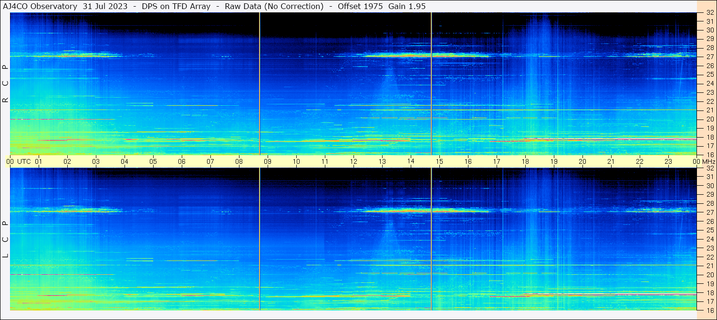Select the 11 hour mark on time axis
The height and width of the screenshot is (320, 717).
tap(325, 161)
